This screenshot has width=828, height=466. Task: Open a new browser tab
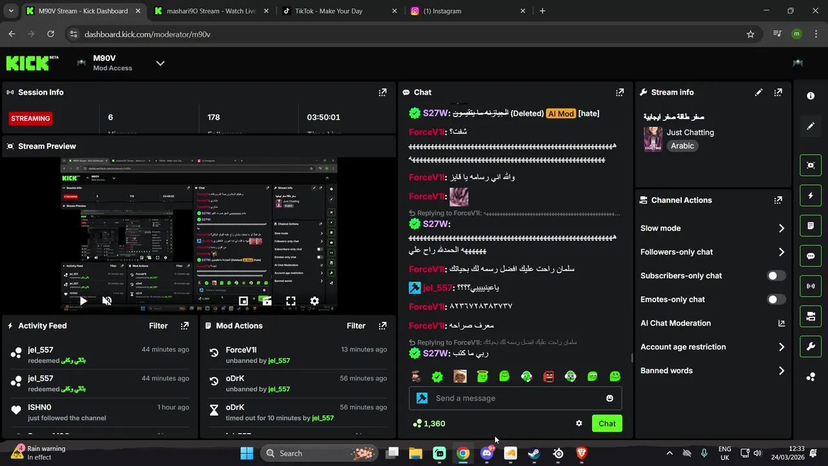coord(542,11)
